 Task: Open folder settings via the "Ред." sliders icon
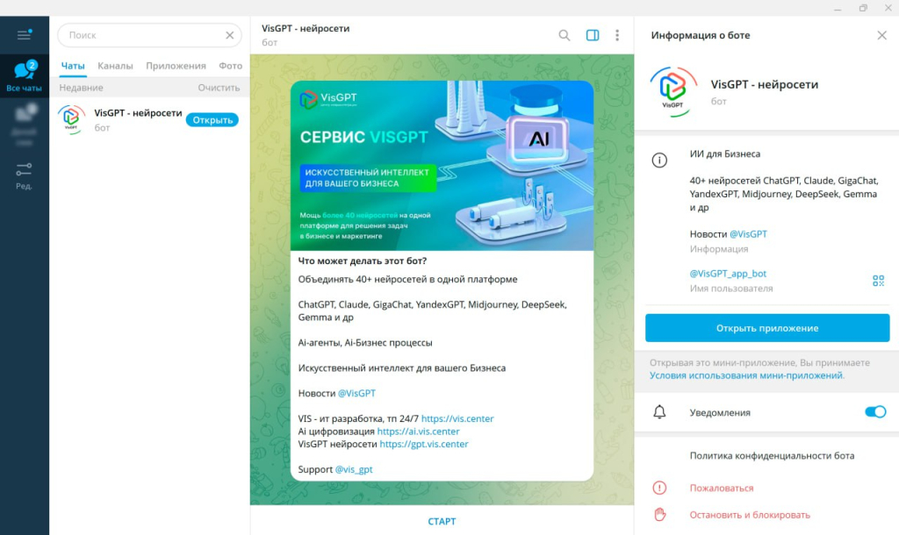[24, 169]
